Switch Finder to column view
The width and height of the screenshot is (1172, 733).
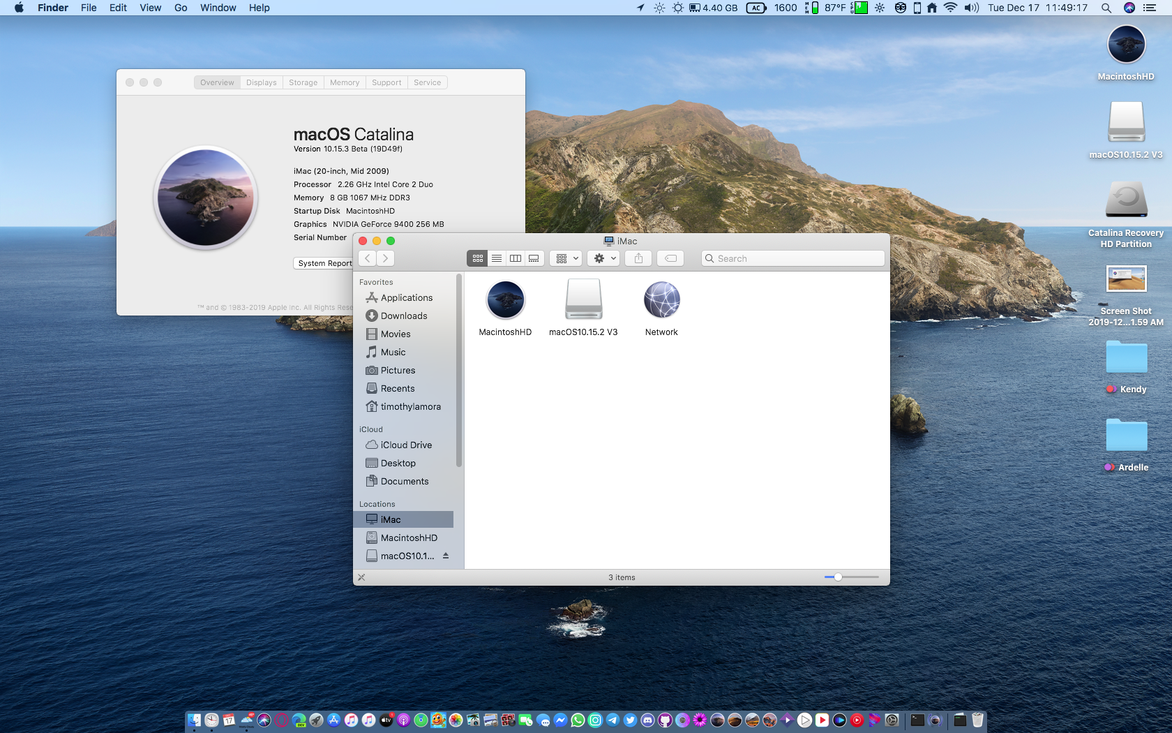pyautogui.click(x=516, y=258)
